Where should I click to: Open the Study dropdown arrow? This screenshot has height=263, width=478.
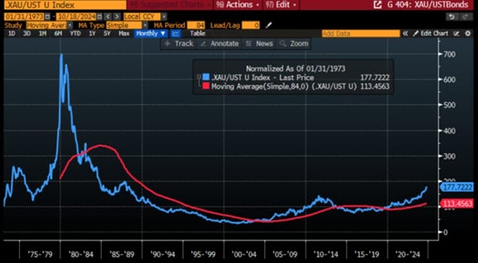tap(70, 25)
